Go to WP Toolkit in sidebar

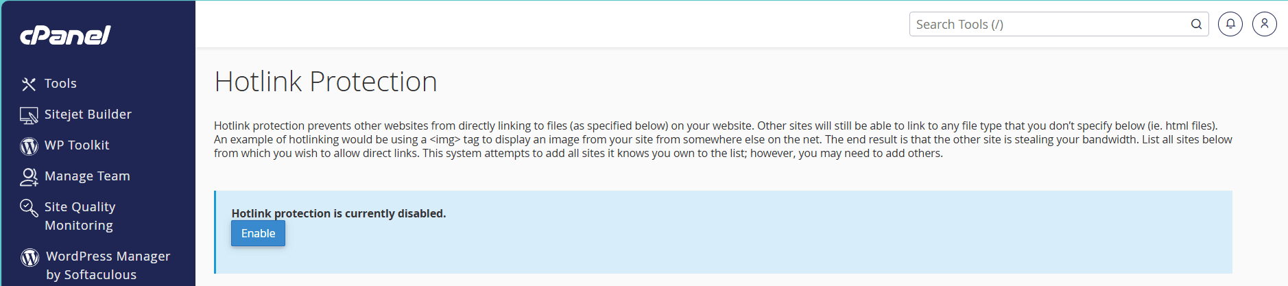pyautogui.click(x=77, y=145)
